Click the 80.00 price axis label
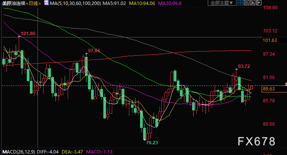 269,124
